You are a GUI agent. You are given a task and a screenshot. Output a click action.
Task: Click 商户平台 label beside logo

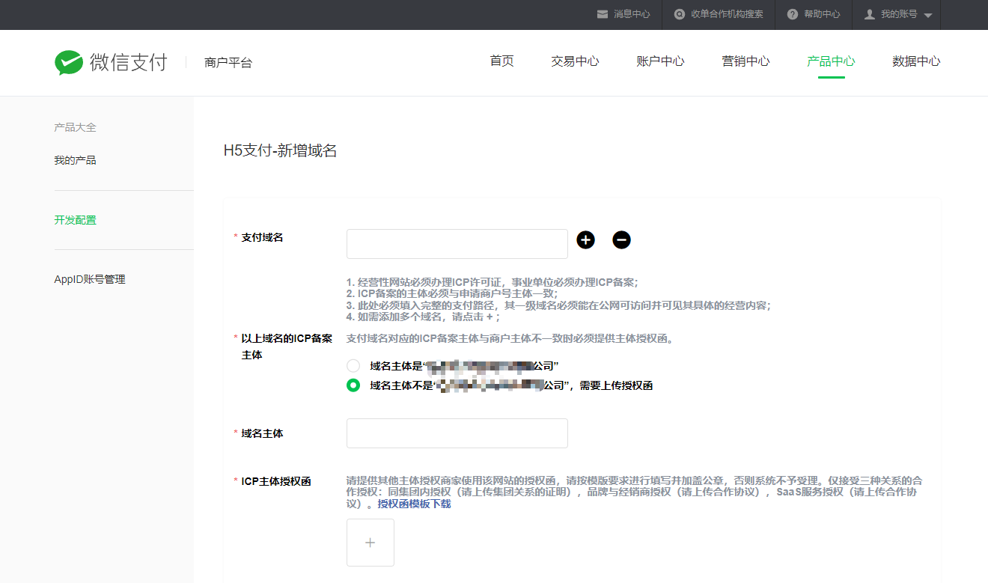[x=228, y=63]
